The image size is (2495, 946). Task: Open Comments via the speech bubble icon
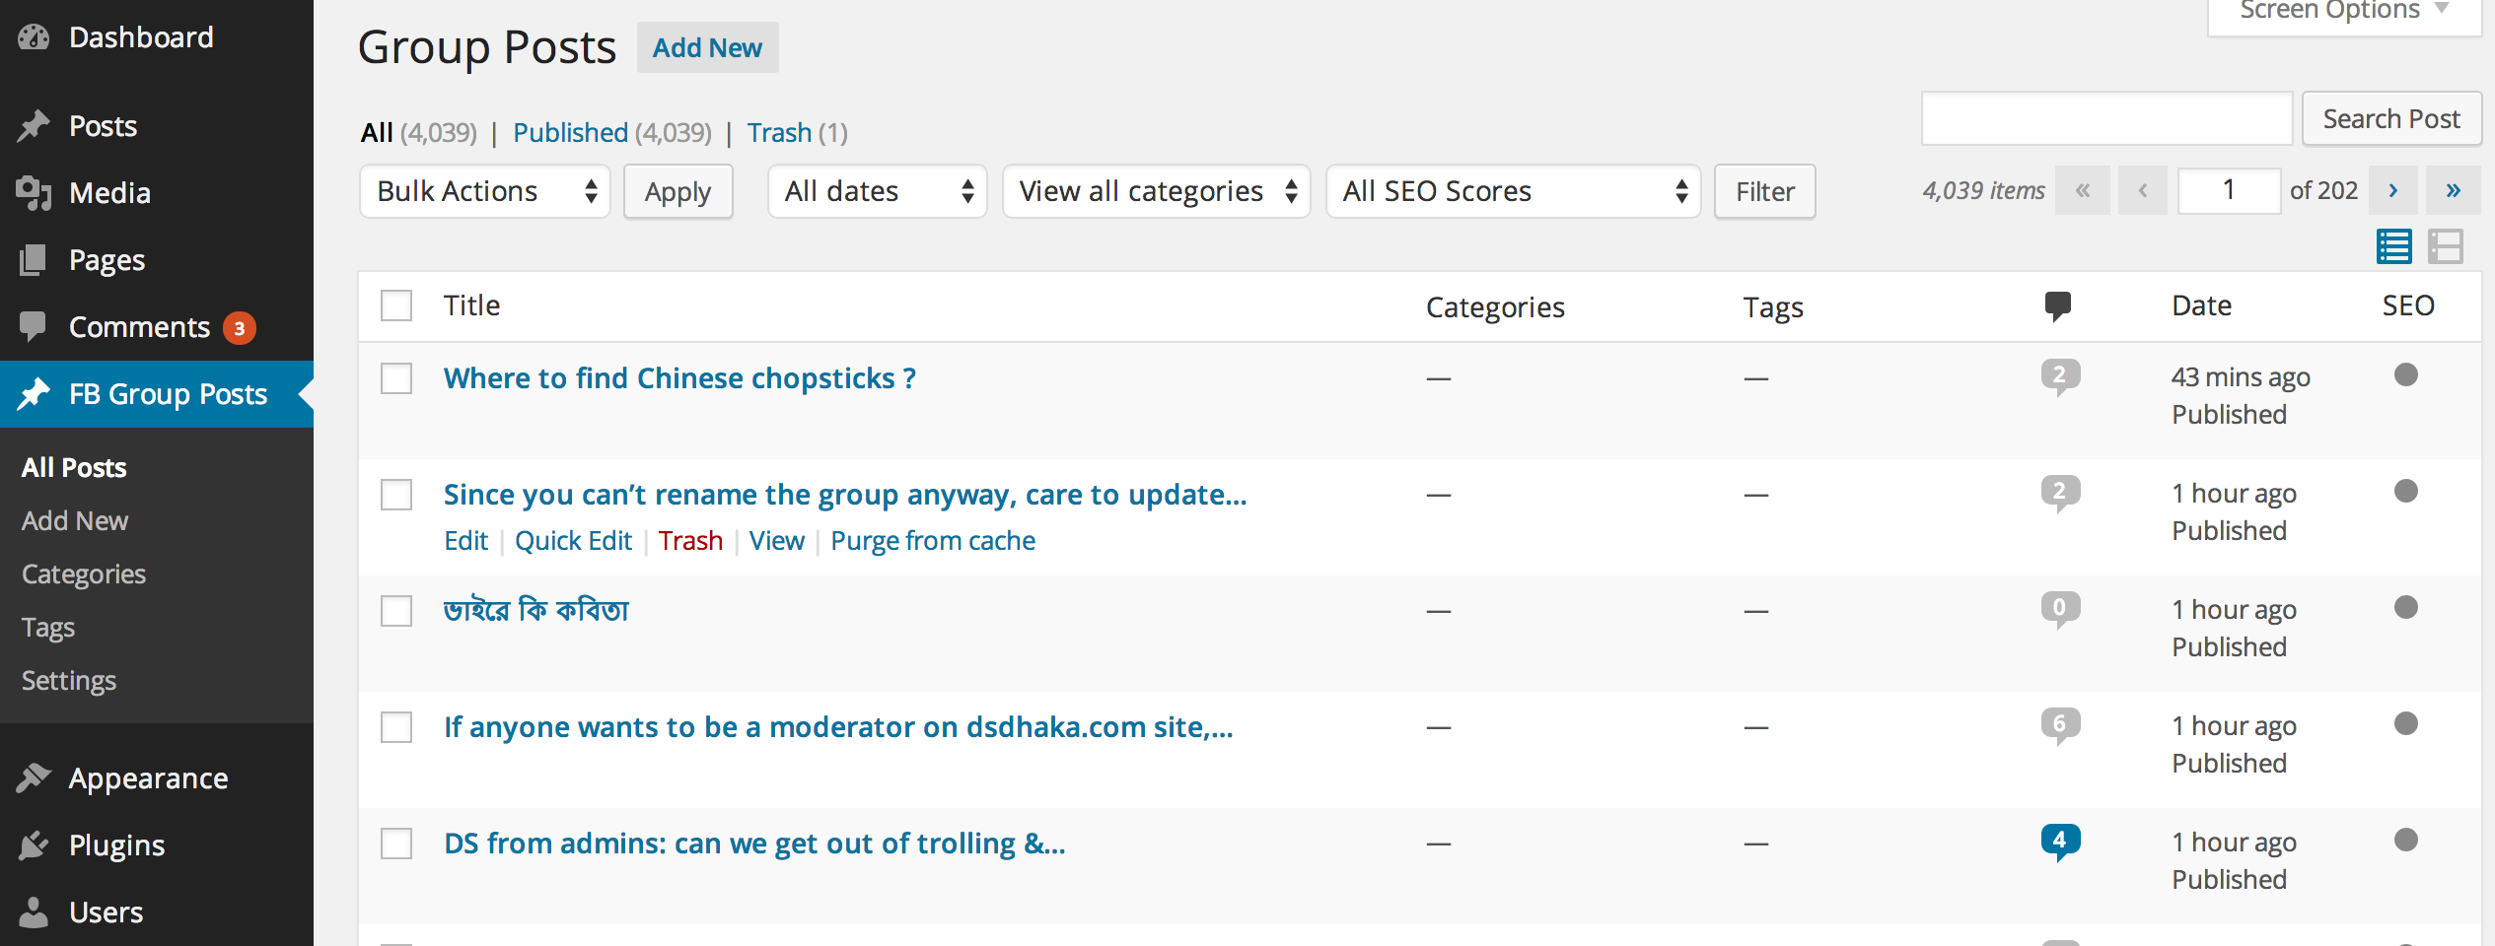(x=33, y=326)
